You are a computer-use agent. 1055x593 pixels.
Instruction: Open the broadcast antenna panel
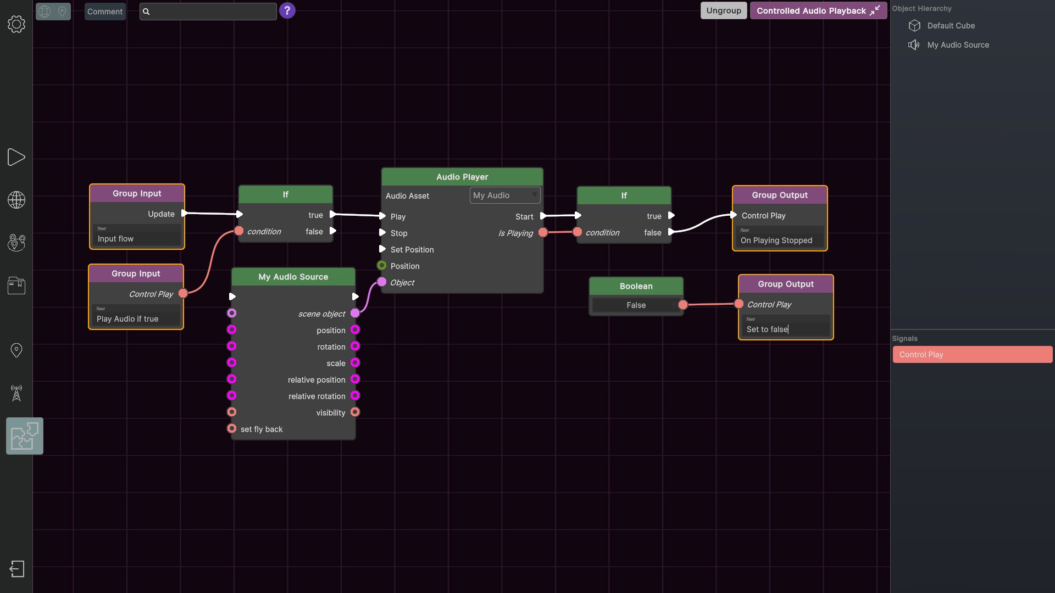[16, 393]
